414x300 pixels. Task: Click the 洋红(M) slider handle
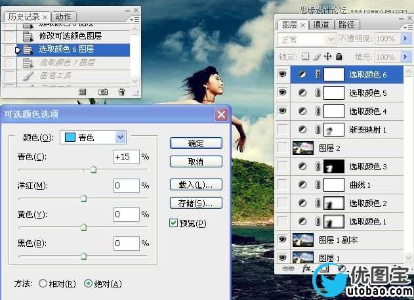(83, 198)
